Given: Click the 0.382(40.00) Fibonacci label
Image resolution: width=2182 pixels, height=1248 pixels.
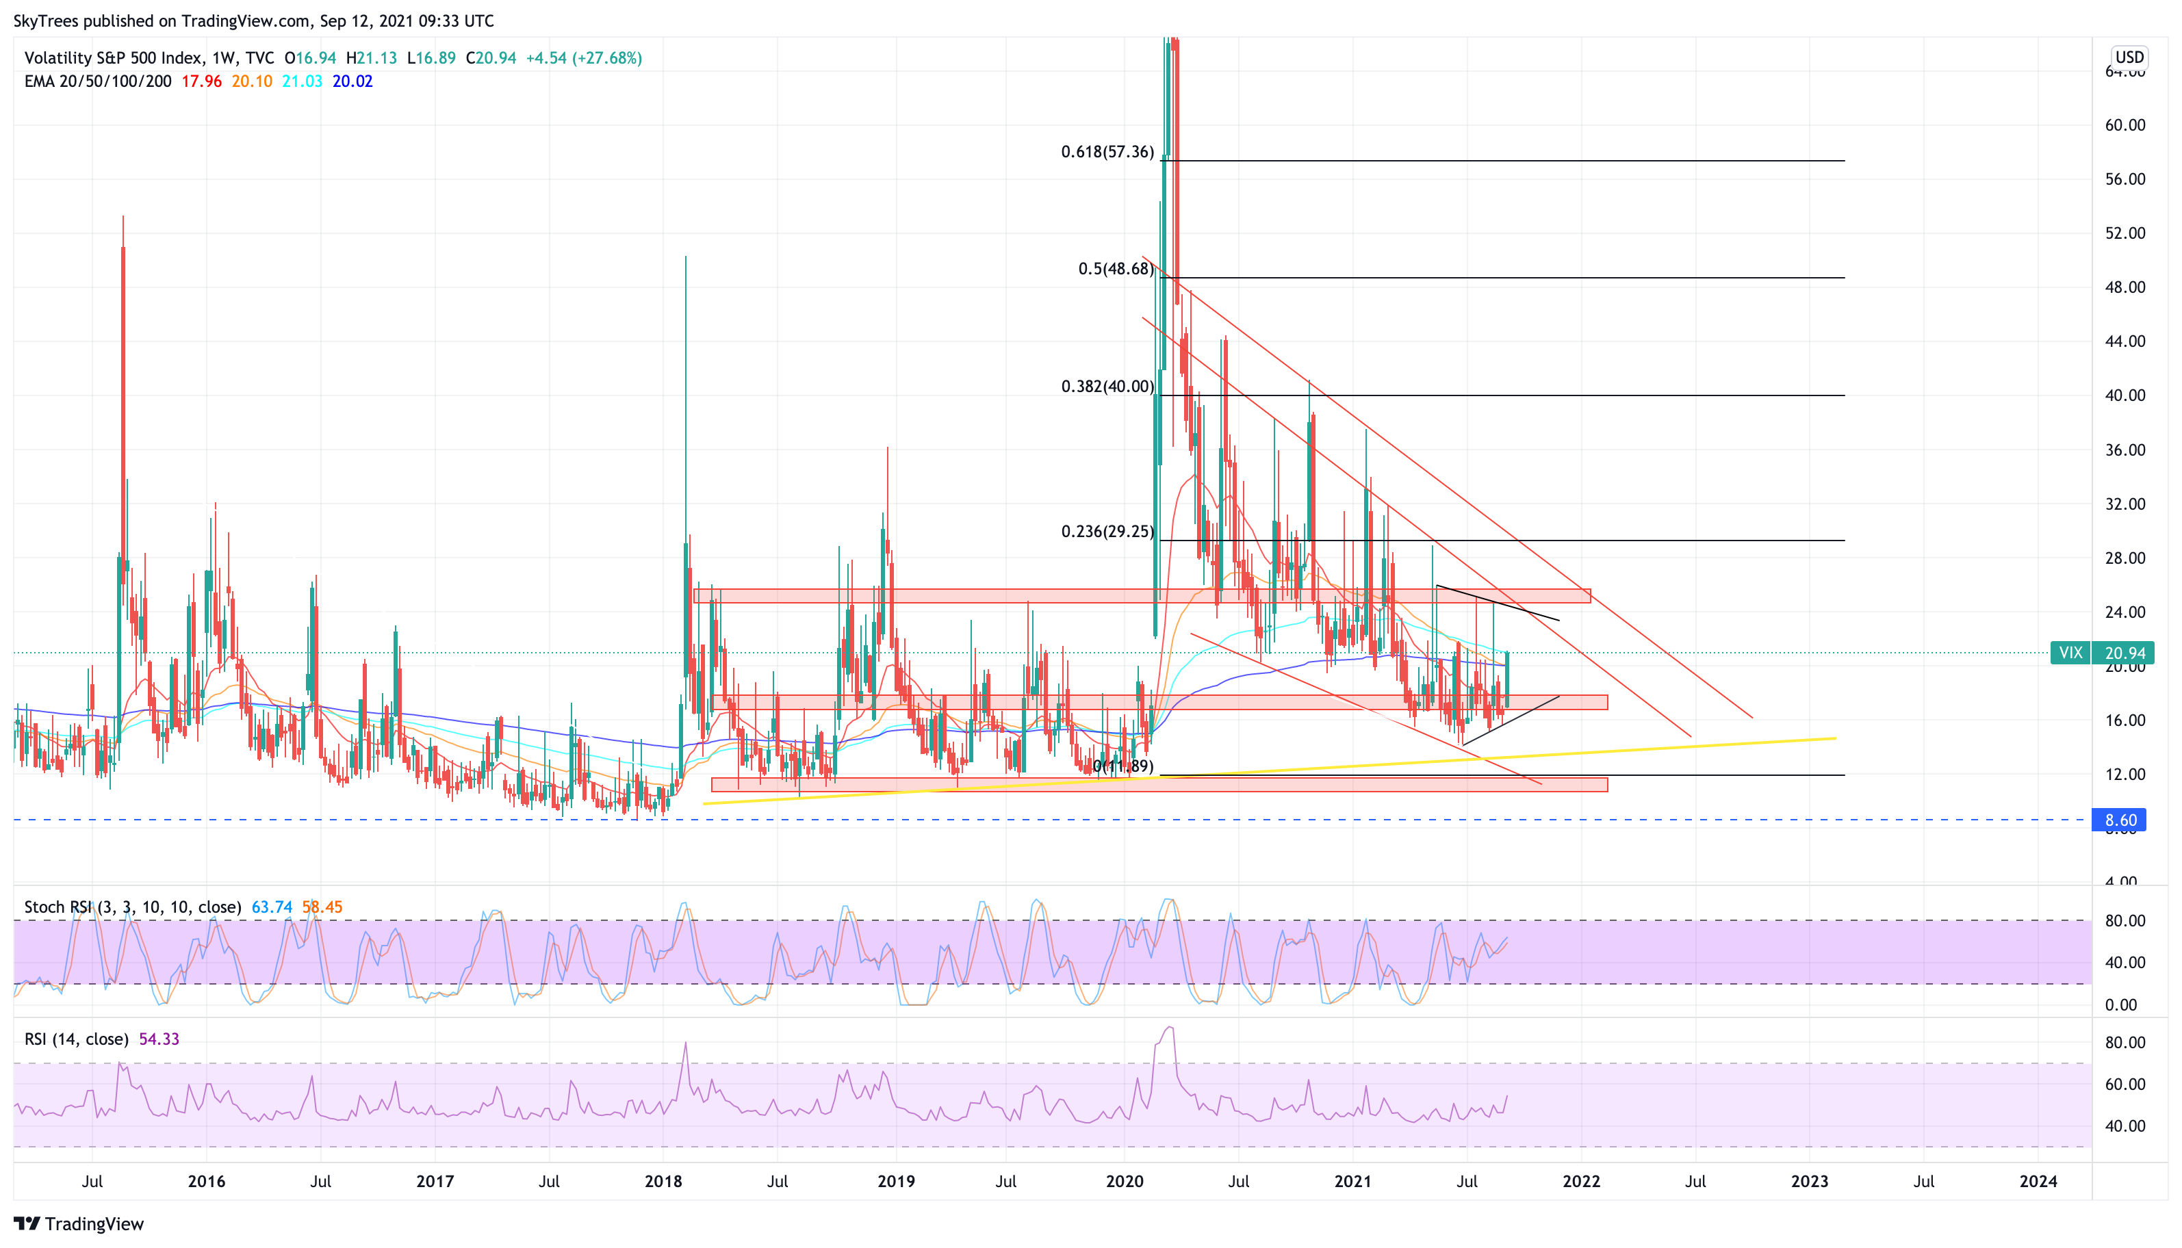Looking at the screenshot, I should 1107,387.
